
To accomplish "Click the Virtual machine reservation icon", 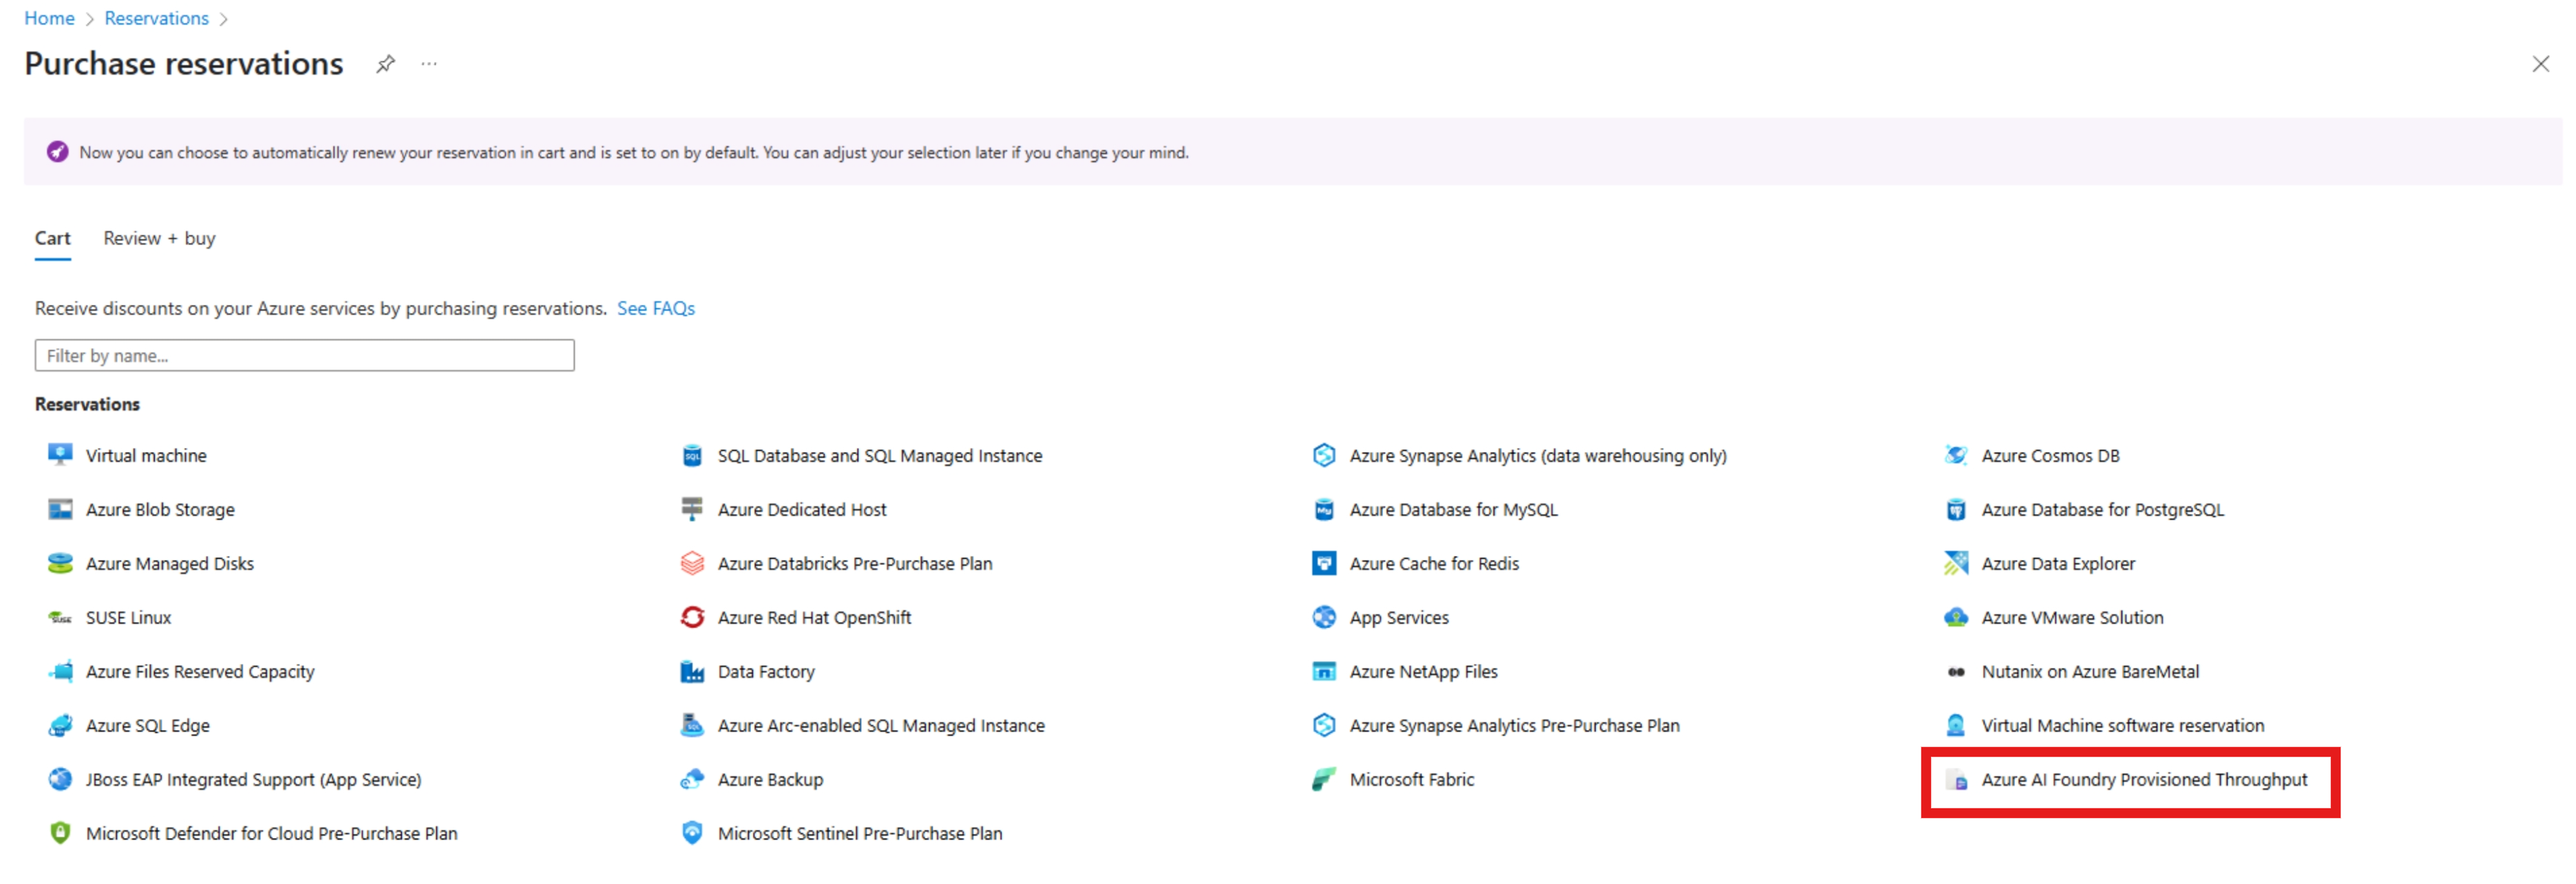I will click(x=60, y=455).
